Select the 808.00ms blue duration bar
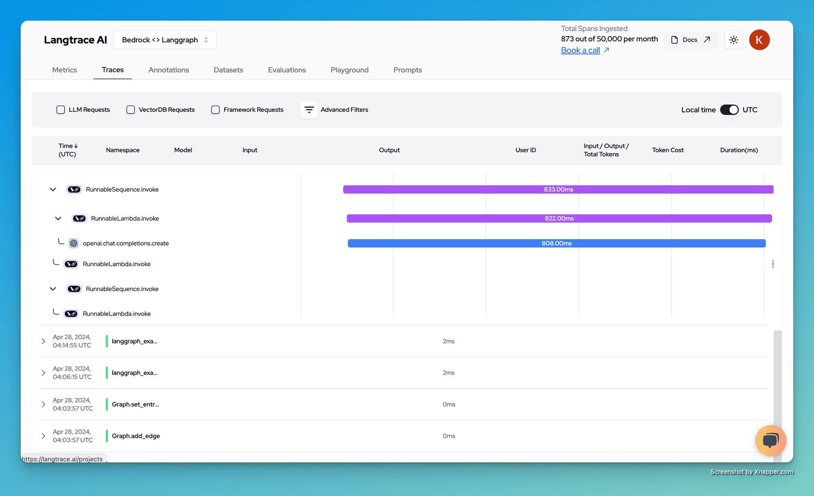 click(557, 243)
